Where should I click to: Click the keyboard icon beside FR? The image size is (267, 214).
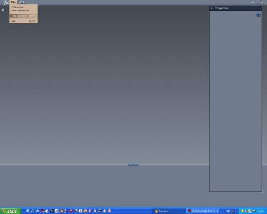(x=233, y=211)
